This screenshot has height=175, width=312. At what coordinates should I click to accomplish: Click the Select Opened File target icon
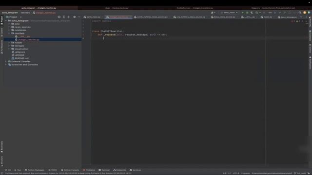coord(59,17)
